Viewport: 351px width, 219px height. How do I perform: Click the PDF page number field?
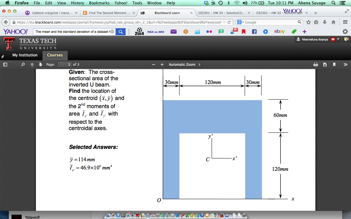click(64, 65)
